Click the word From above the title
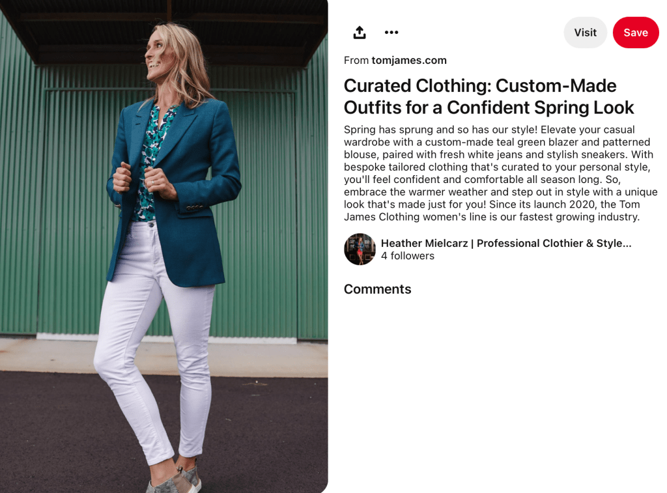Image resolution: width=667 pixels, height=493 pixels. tap(356, 61)
